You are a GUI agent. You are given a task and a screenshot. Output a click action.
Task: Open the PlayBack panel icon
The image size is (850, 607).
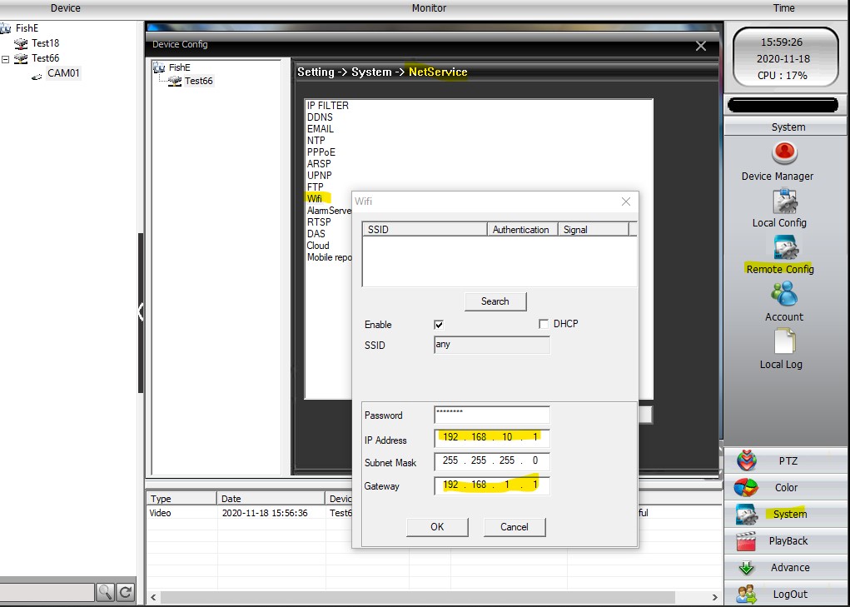(x=747, y=541)
